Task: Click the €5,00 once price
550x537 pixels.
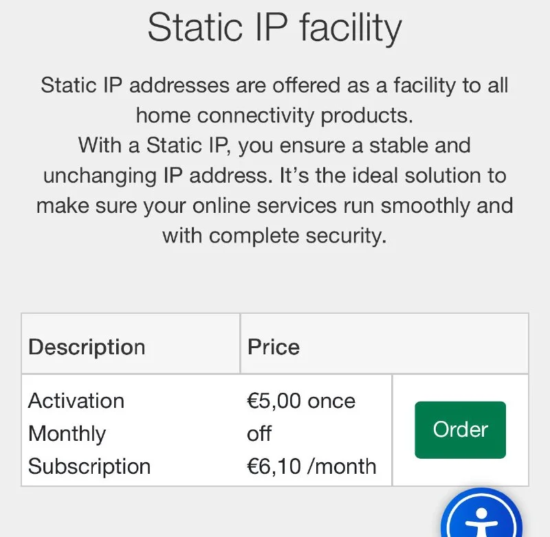Action: pos(301,401)
